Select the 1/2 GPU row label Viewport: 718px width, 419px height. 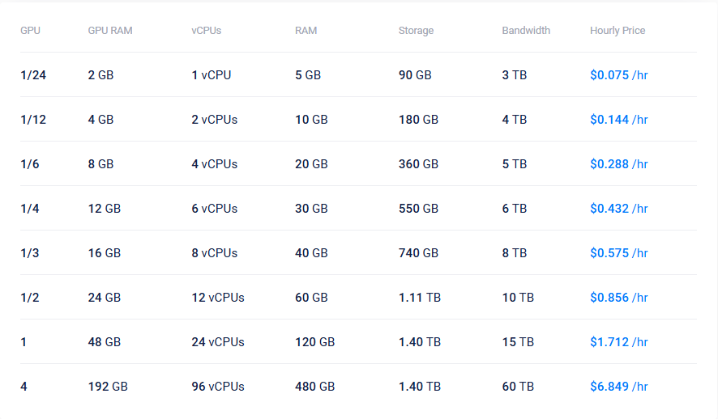point(30,298)
